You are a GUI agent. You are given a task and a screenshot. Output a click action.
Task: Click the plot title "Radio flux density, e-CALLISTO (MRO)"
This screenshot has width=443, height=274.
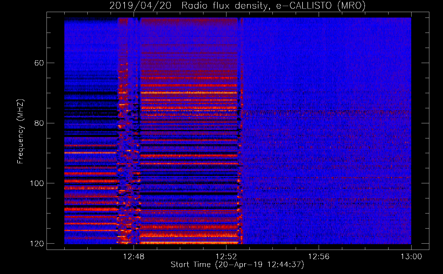click(274, 6)
